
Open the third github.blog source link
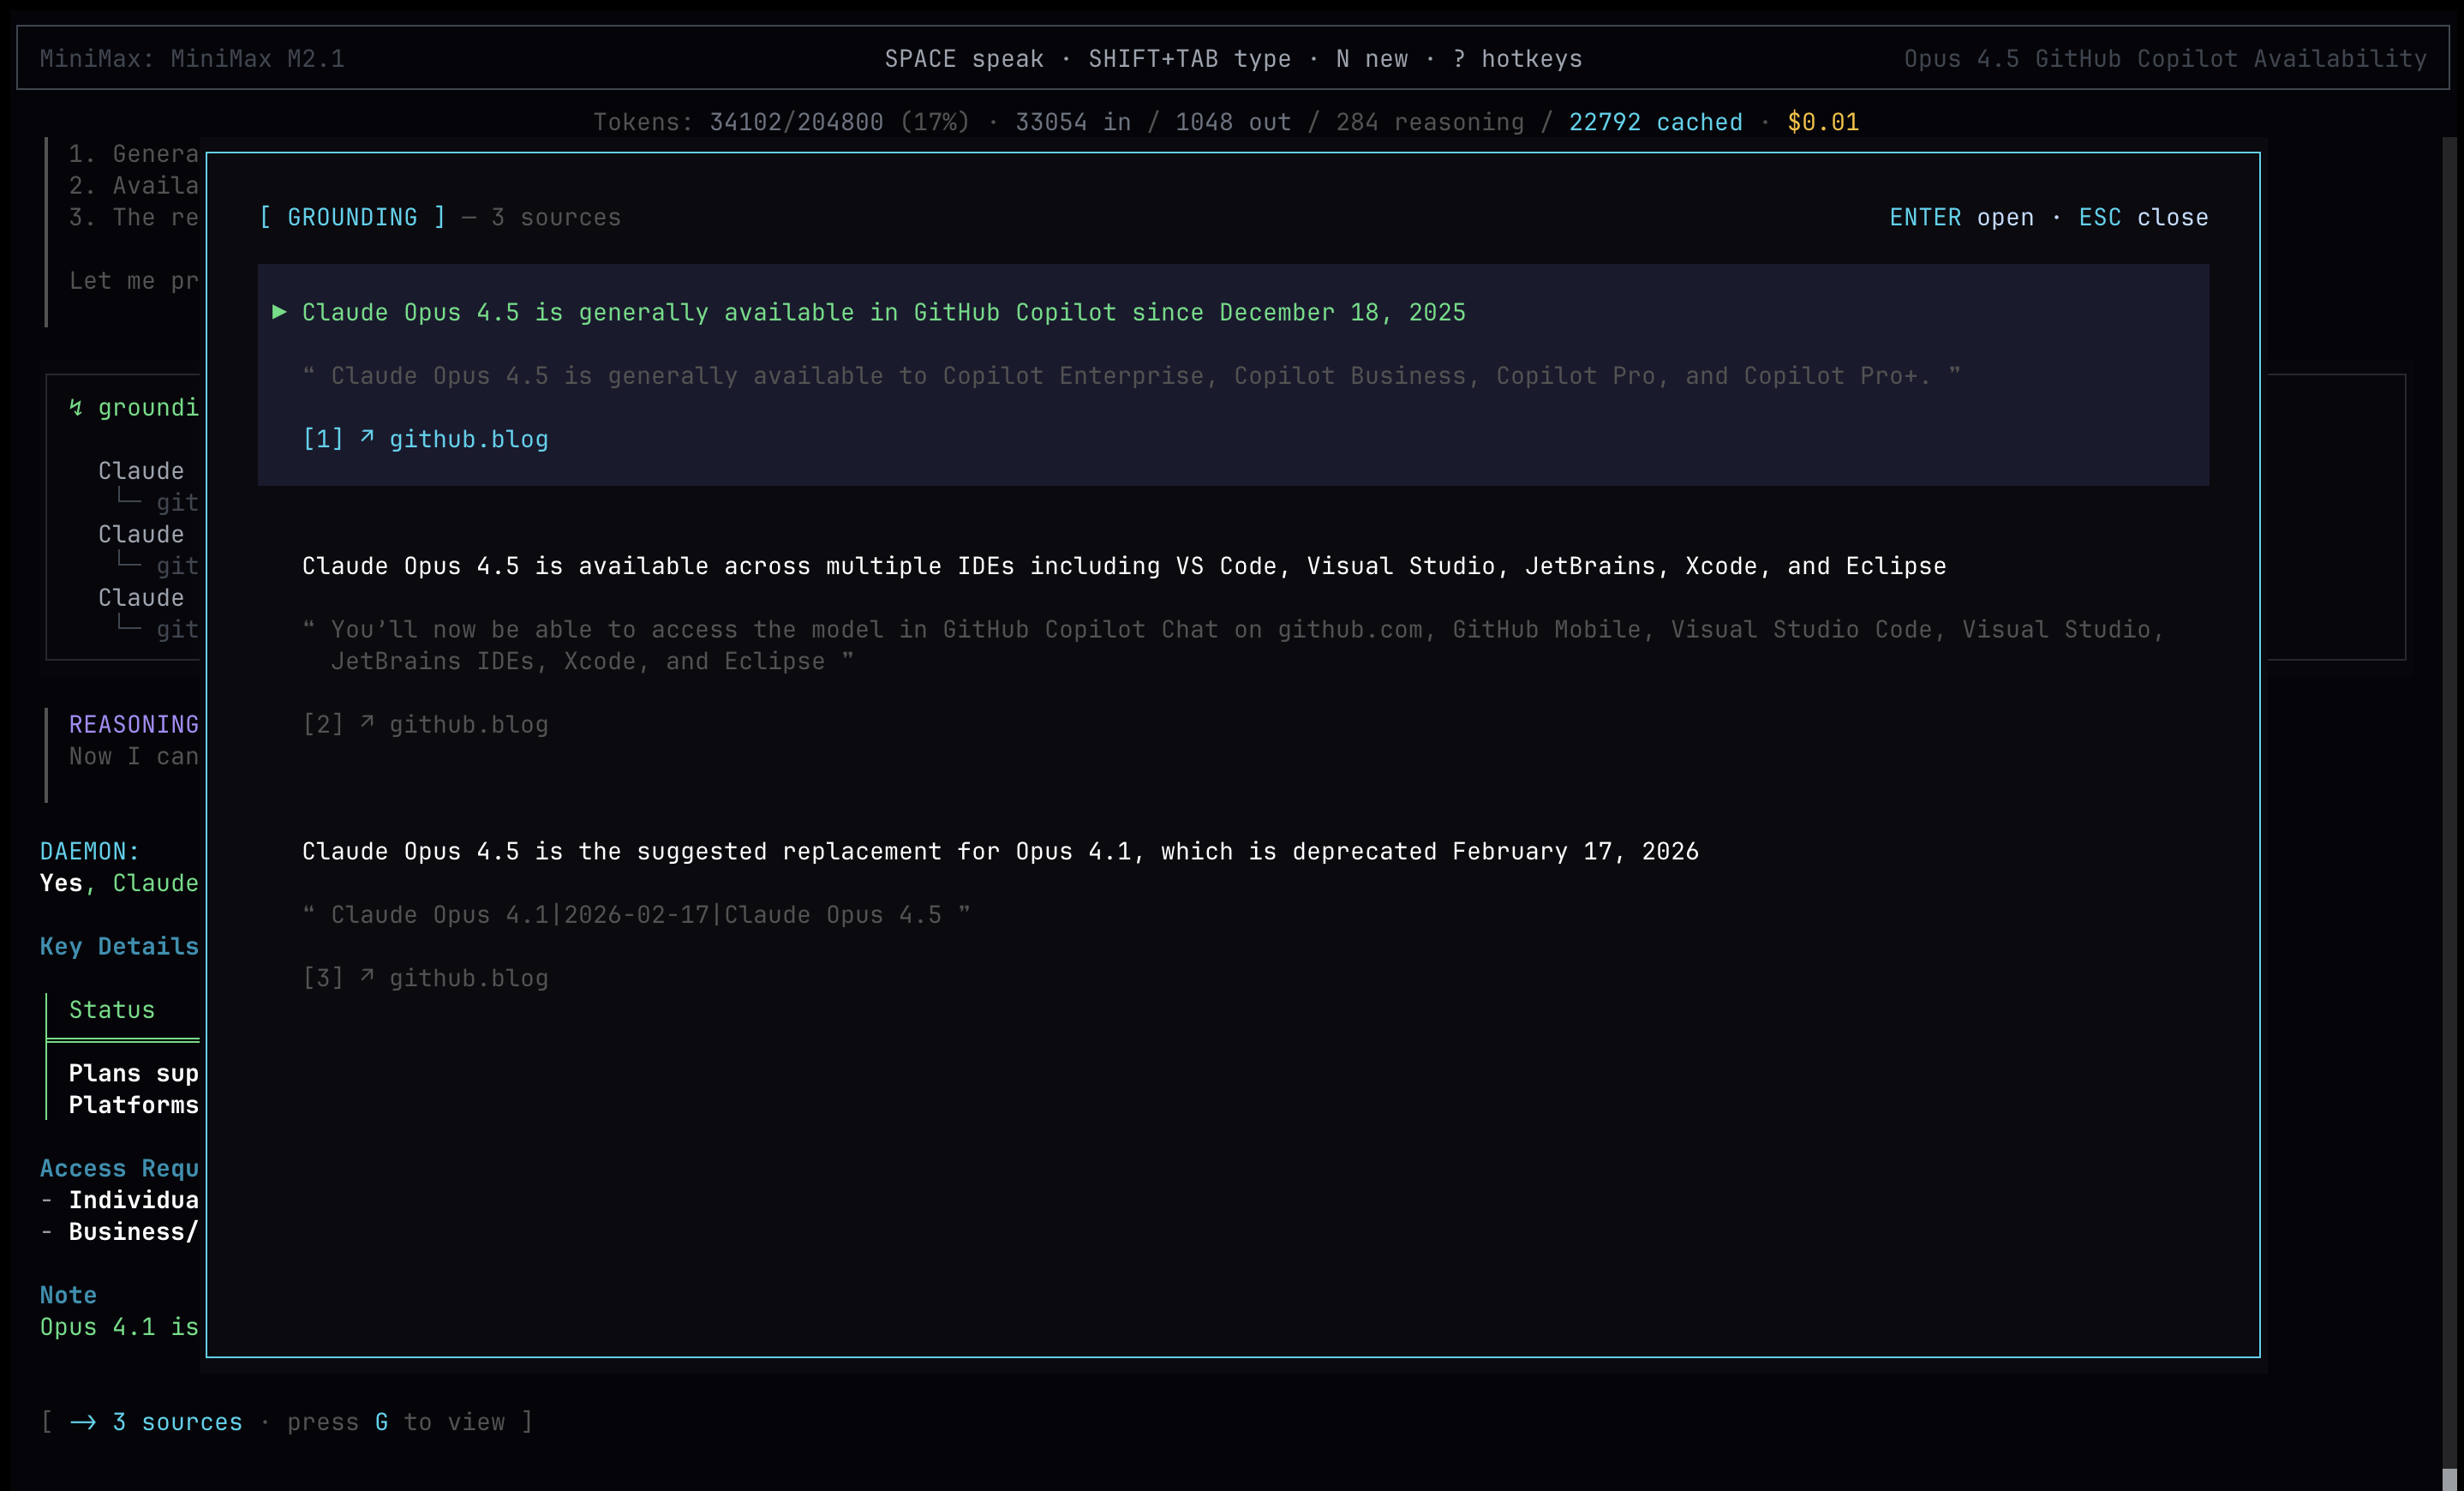469,978
